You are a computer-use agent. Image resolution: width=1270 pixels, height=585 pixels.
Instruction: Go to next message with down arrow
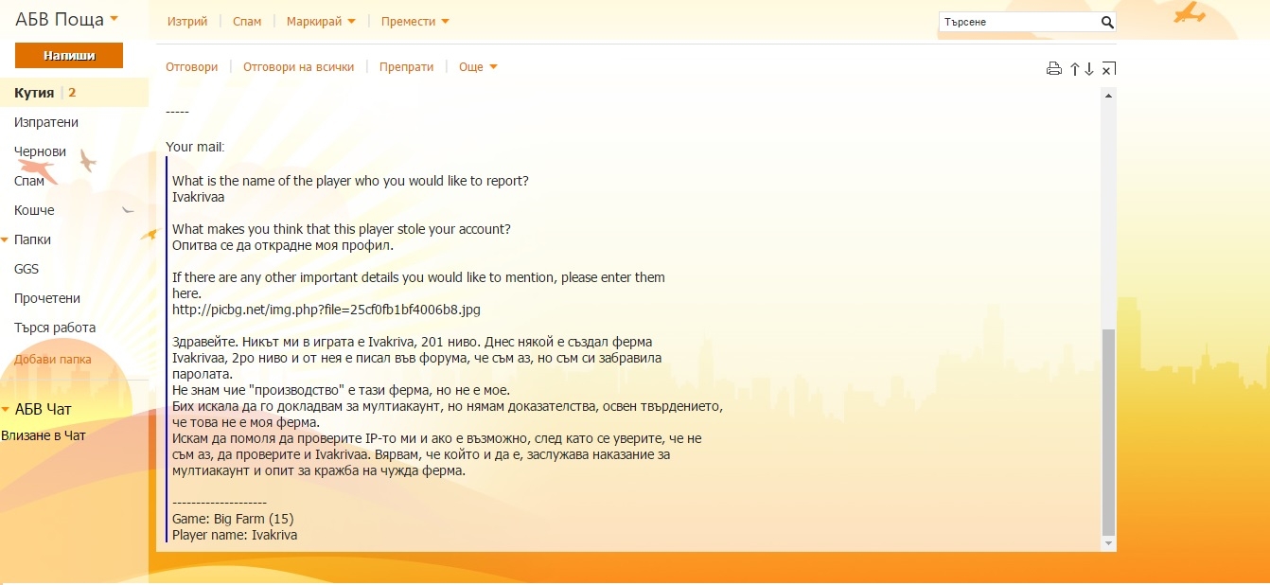click(x=1089, y=68)
